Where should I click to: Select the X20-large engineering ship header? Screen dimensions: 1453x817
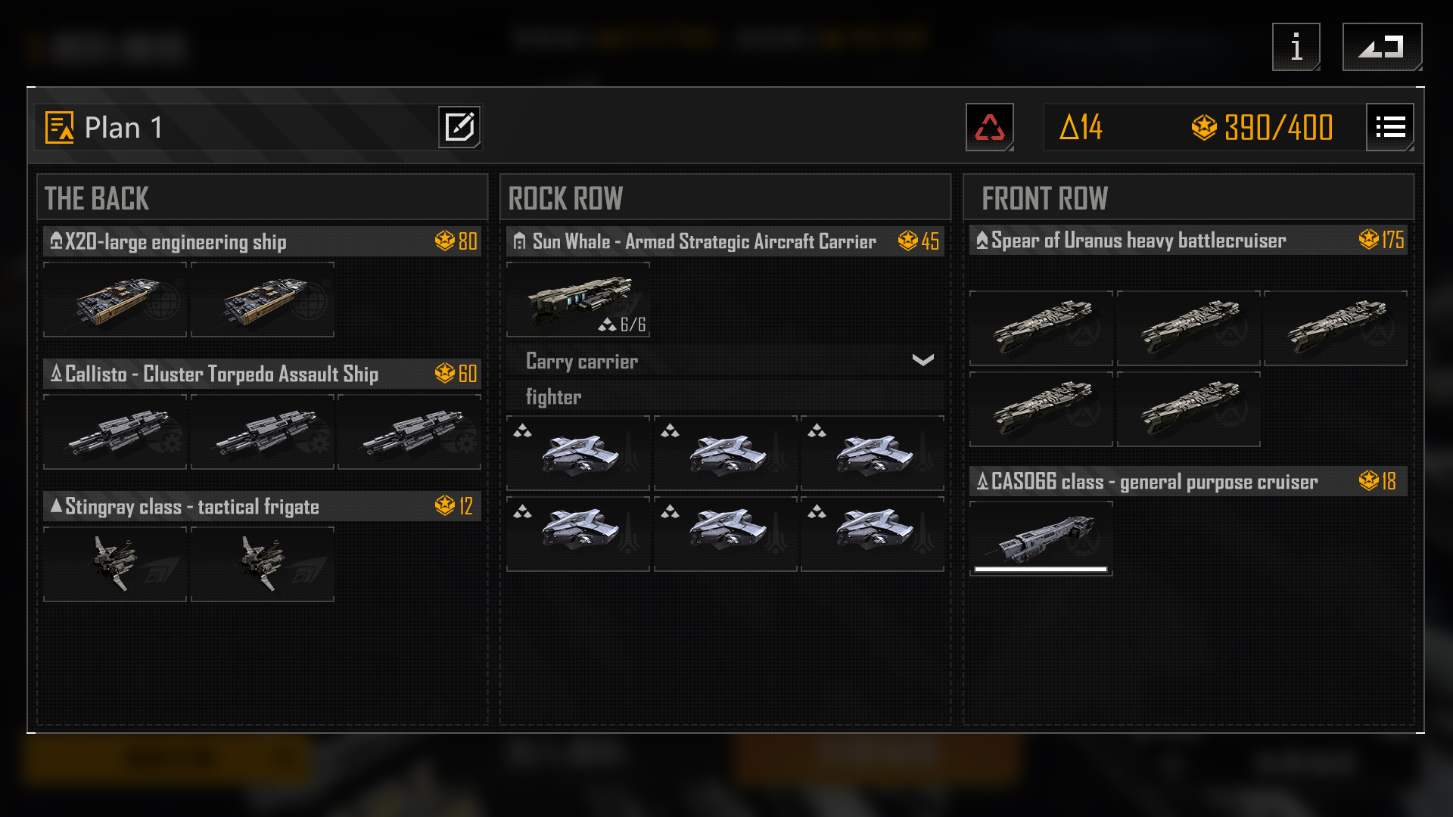point(262,241)
